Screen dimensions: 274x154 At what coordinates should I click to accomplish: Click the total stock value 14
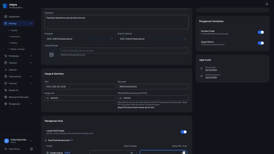pos(71,140)
